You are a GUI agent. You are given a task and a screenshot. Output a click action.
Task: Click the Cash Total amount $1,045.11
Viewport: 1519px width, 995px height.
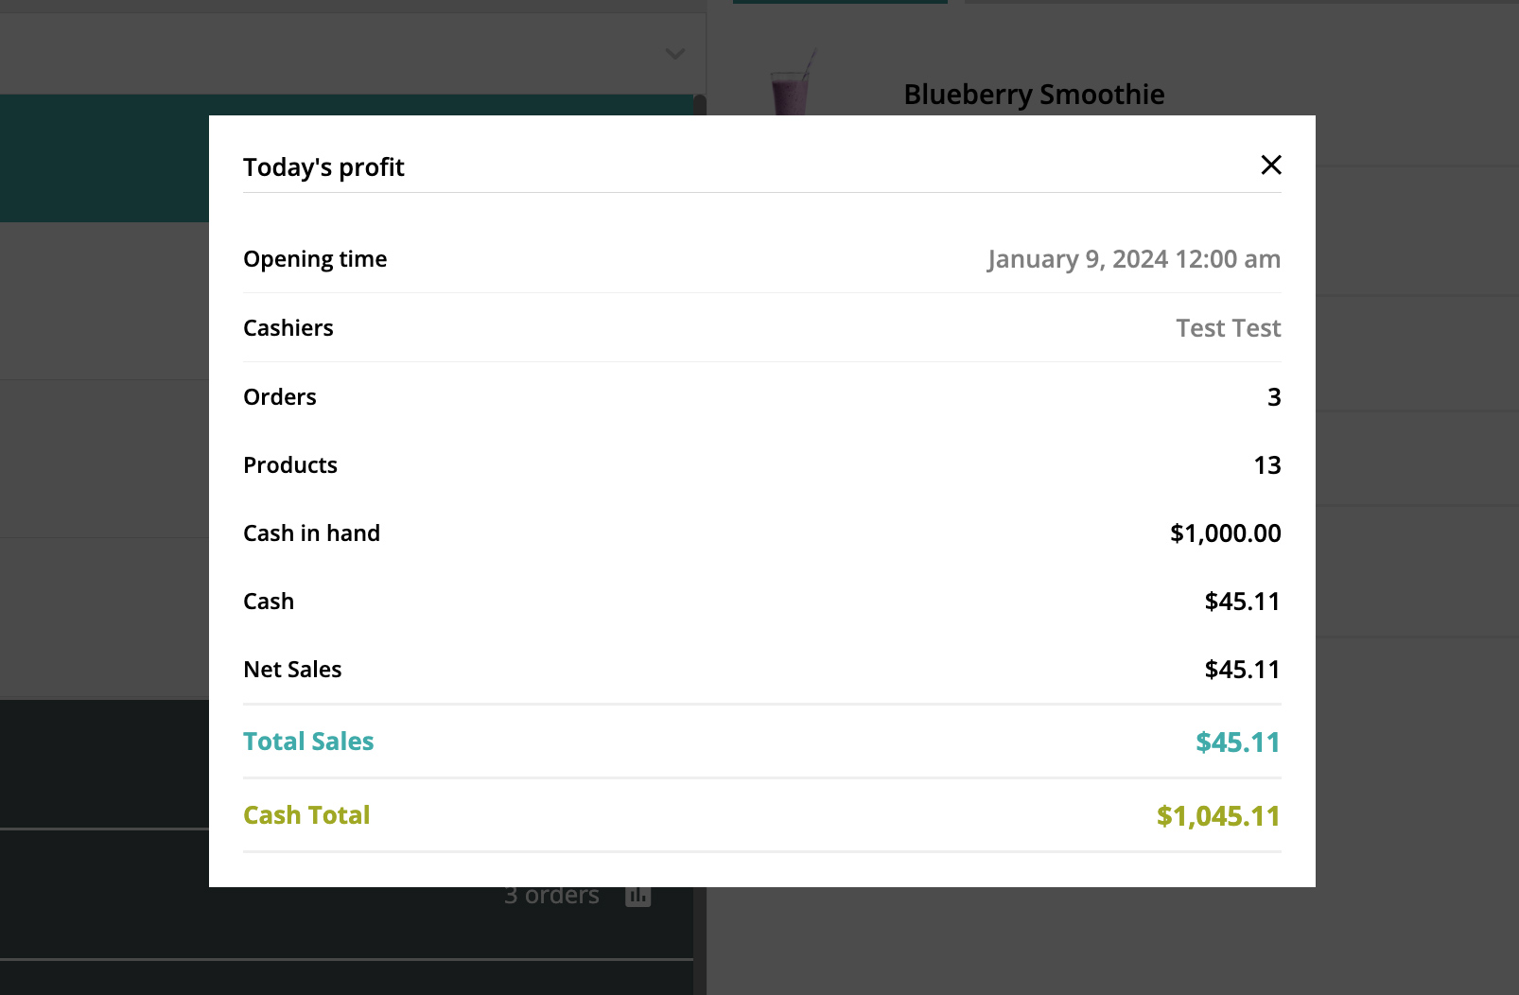coord(1217,816)
